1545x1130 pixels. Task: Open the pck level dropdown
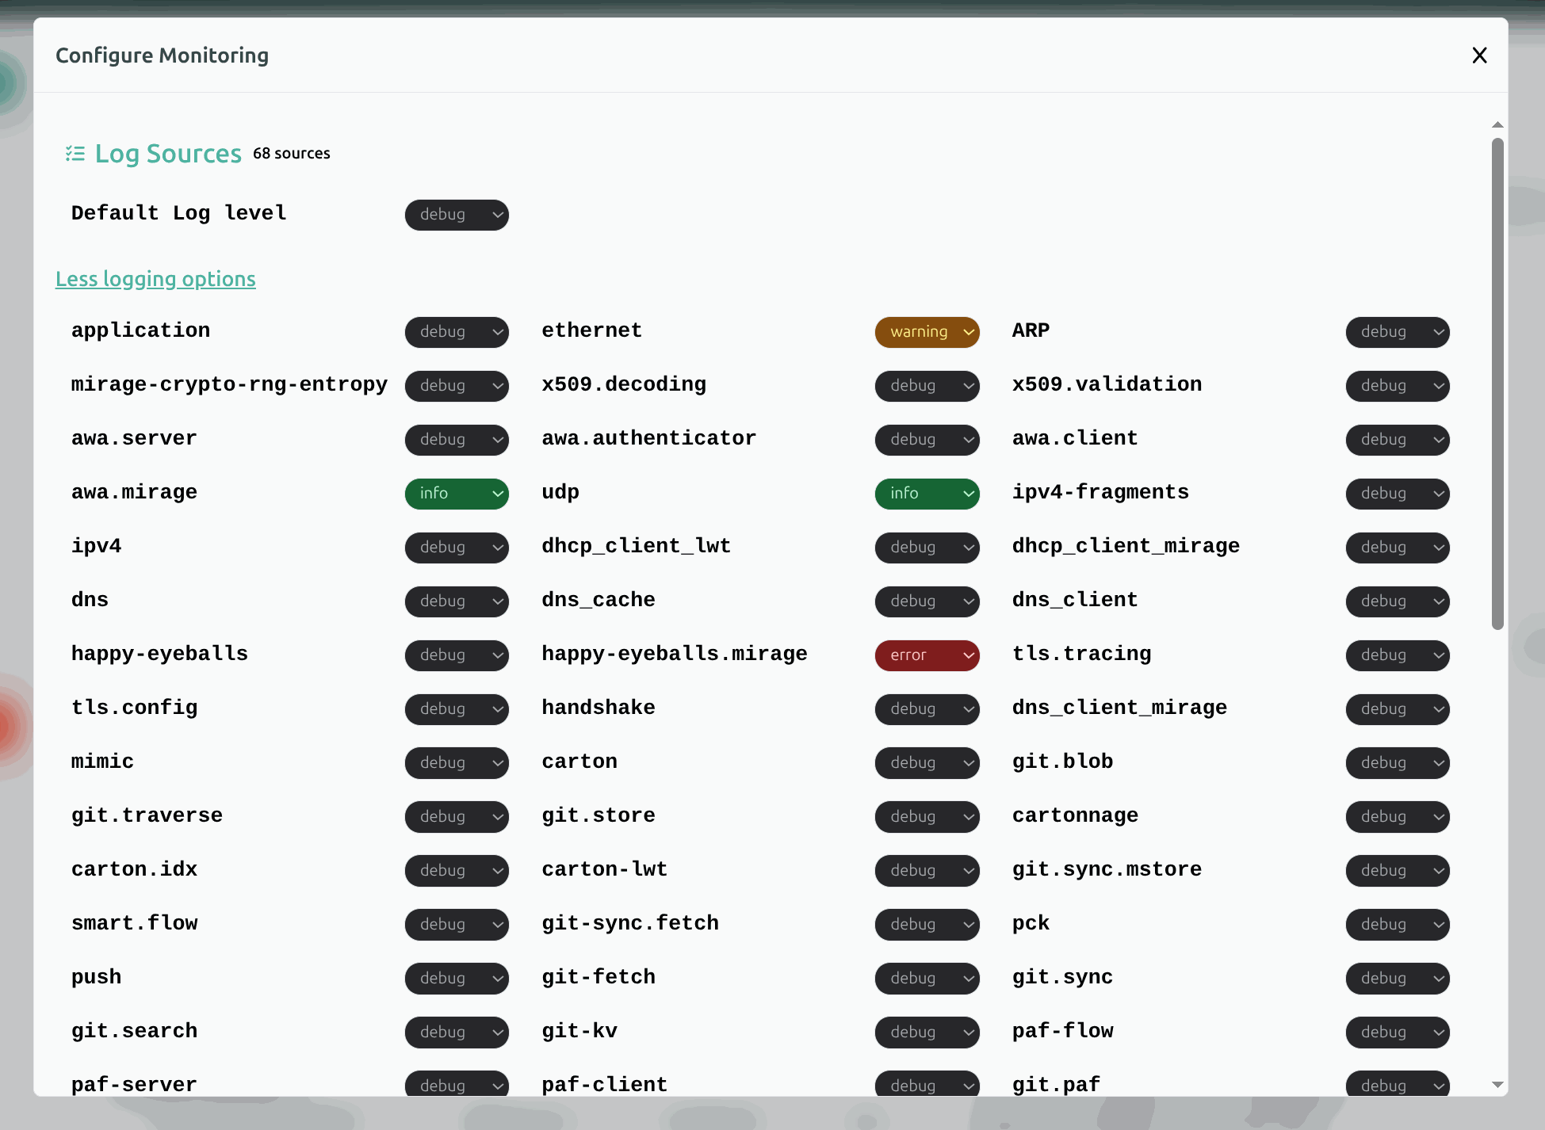tap(1398, 925)
